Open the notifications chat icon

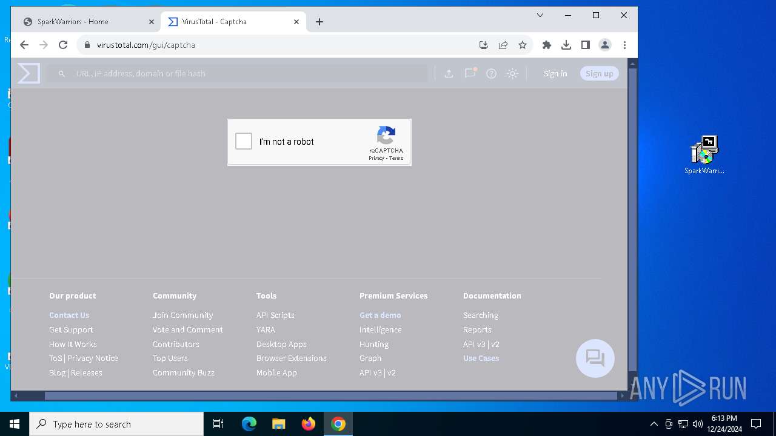pos(470,73)
